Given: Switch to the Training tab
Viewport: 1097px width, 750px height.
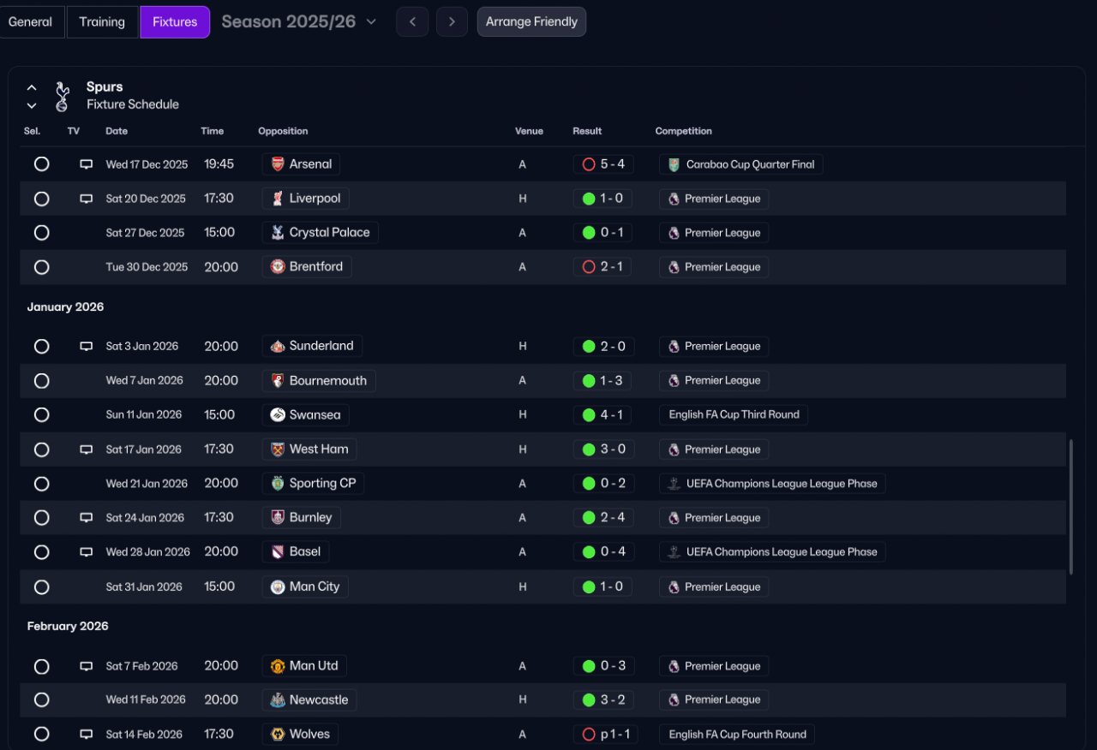Looking at the screenshot, I should coord(102,22).
